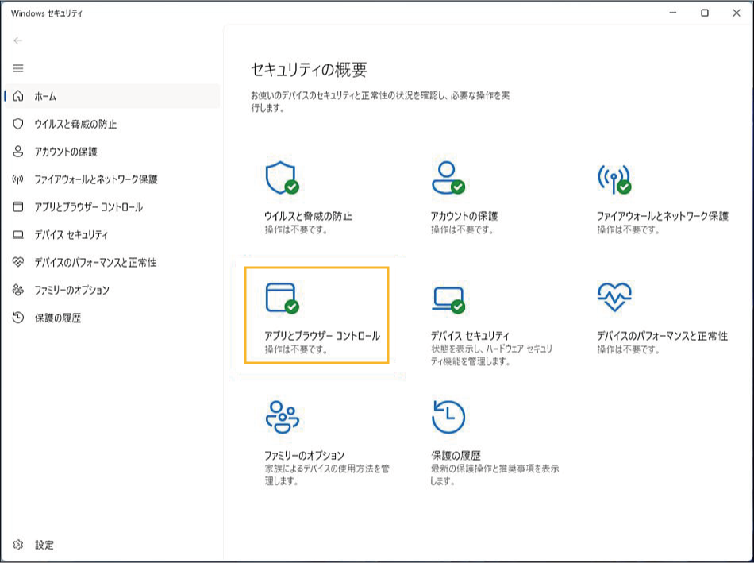The image size is (754, 563).
Task: Open the device health heart icon tile
Action: coord(614,298)
